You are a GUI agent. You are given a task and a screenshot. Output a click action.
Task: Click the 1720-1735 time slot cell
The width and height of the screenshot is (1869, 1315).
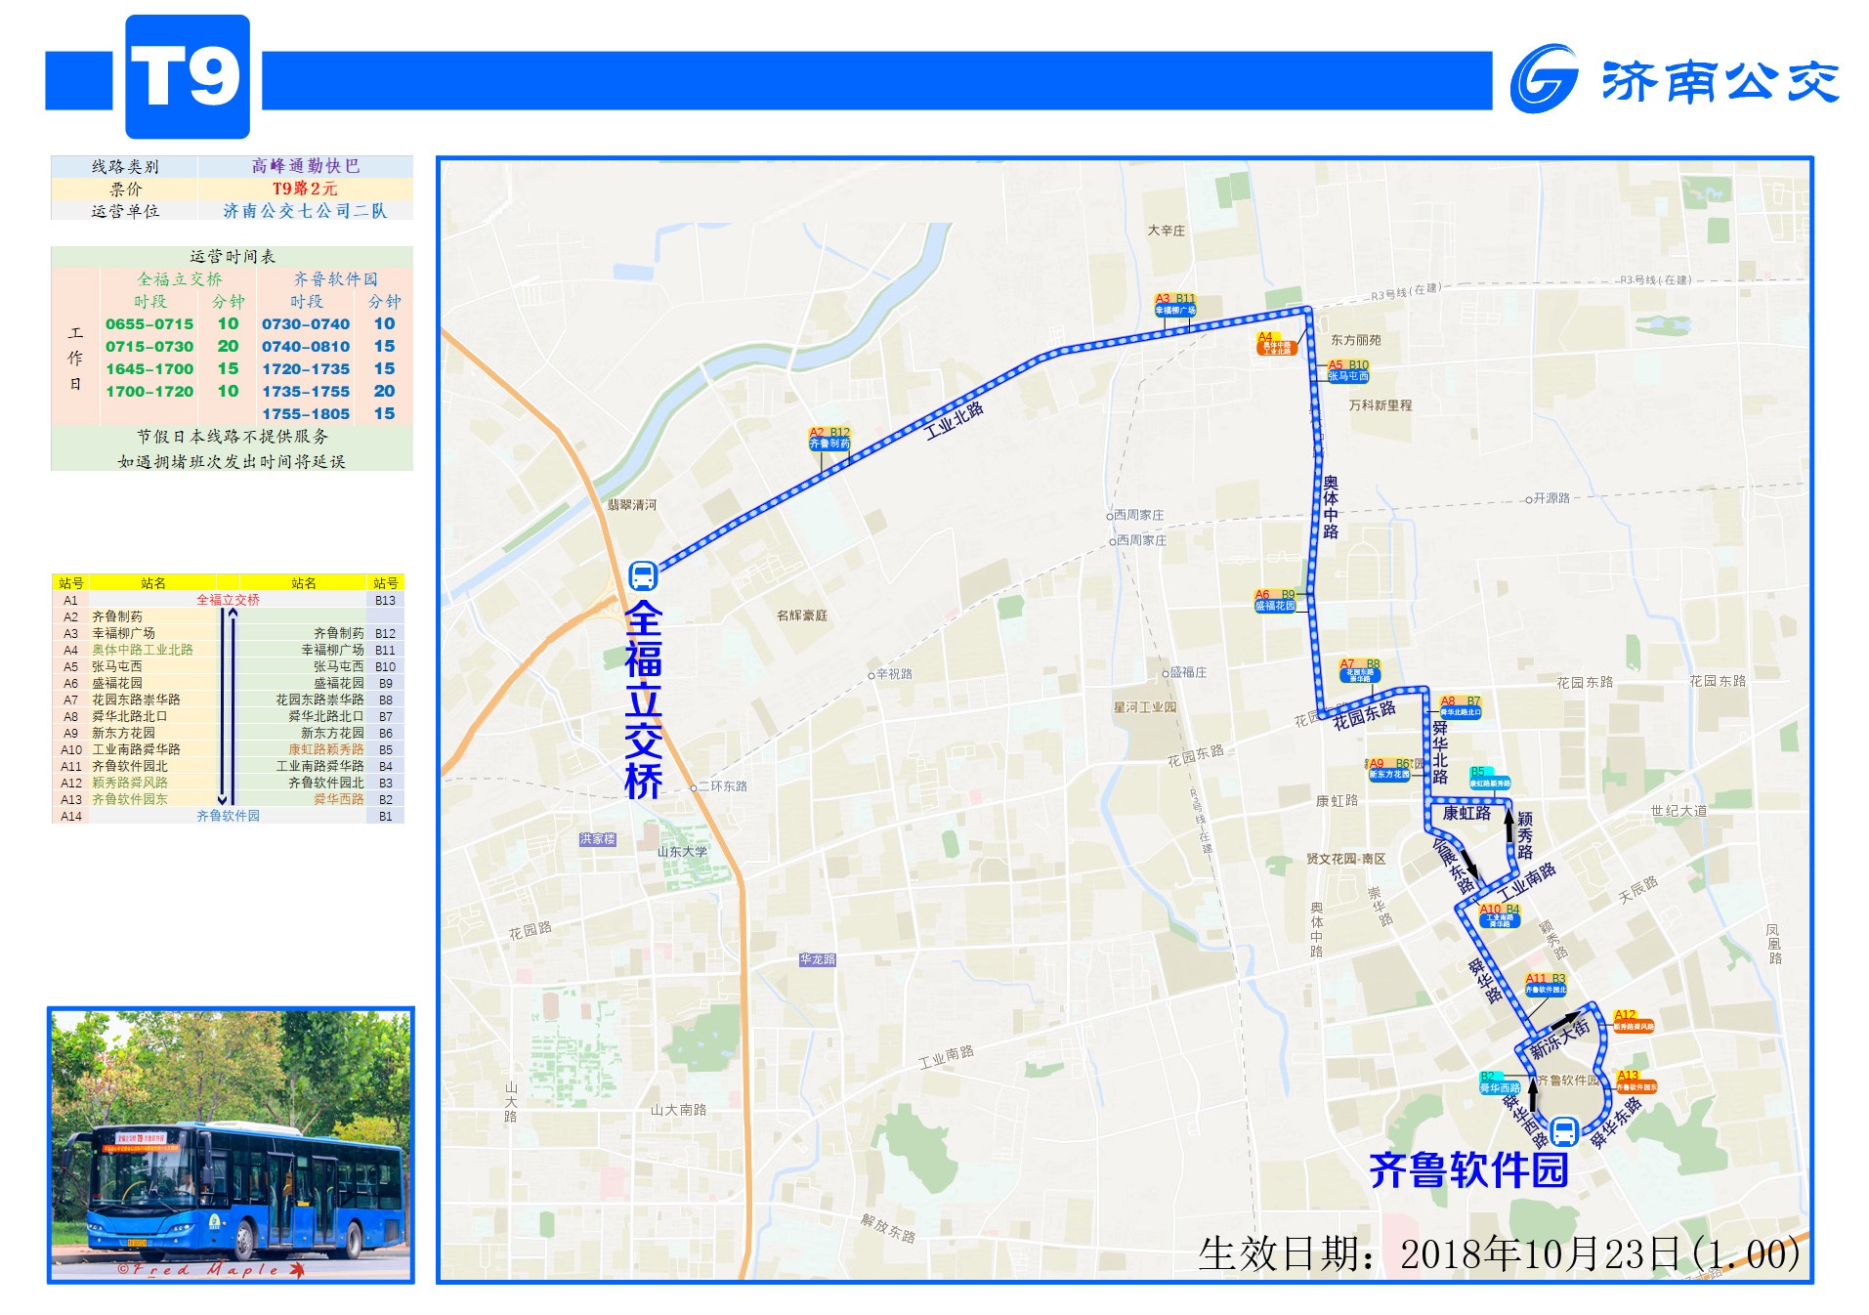point(306,368)
